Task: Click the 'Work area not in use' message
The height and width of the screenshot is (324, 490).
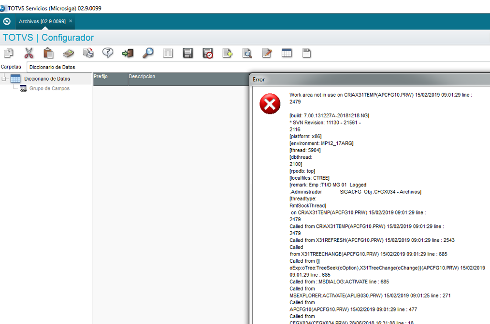Action: pos(381,98)
